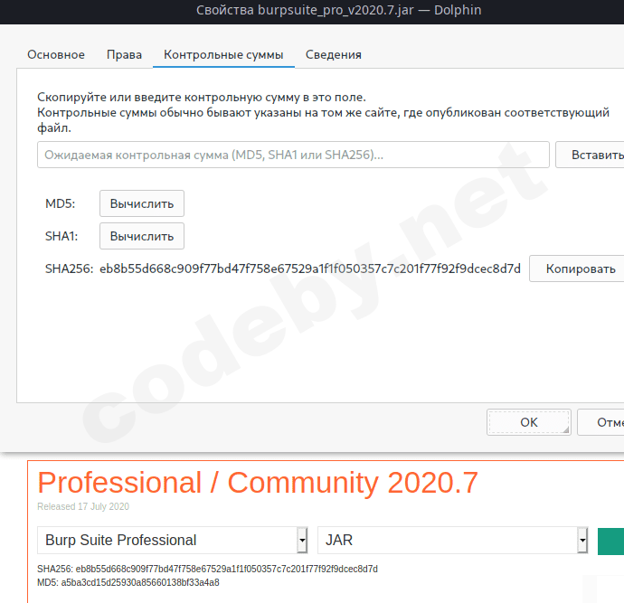Viewport: 624px width, 603px height.
Task: Copy SHA256 hash using Копировать button
Action: [577, 269]
